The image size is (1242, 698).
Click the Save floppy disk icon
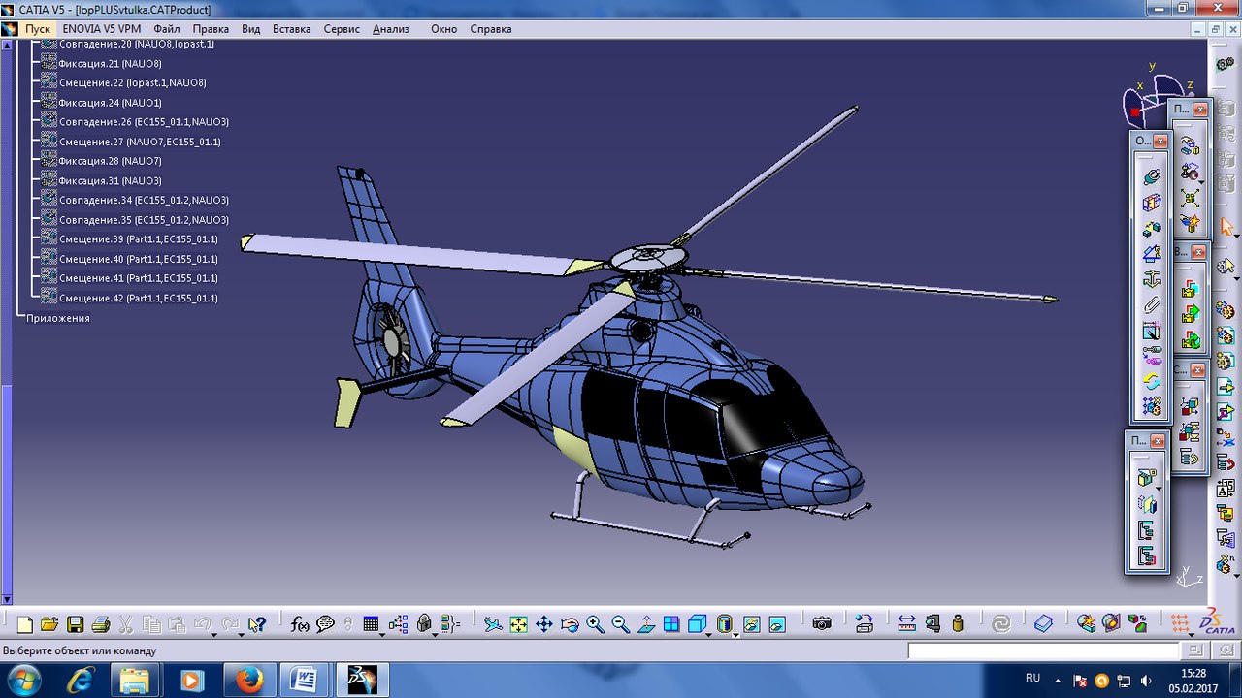75,624
